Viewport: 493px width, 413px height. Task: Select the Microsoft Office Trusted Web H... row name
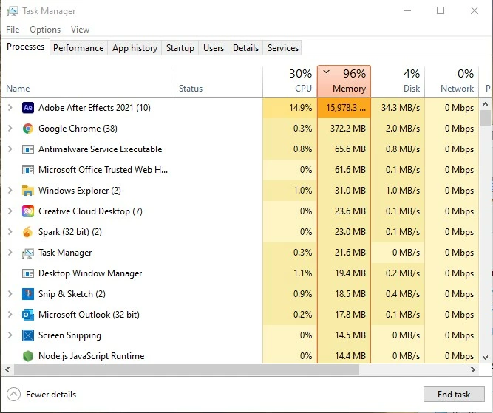point(103,170)
